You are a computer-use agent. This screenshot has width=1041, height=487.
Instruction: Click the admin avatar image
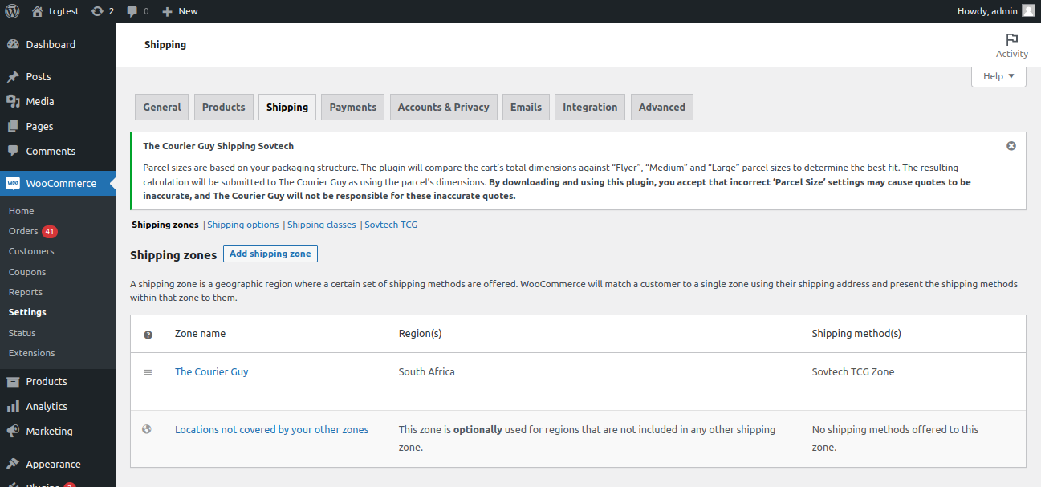(x=1028, y=11)
